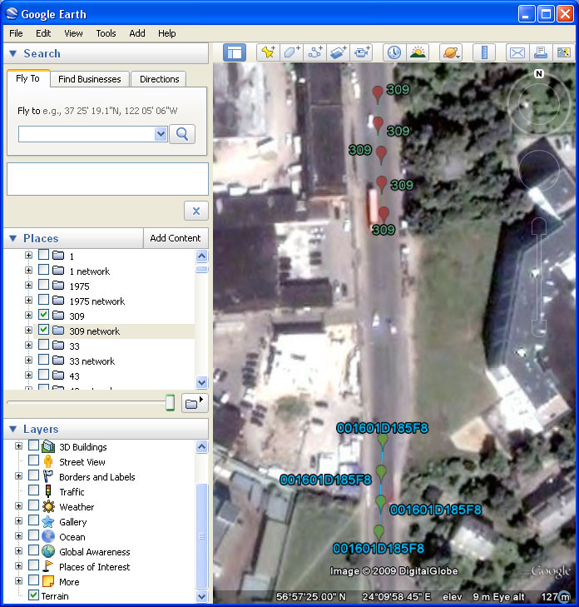Adjust the places opacity slider handle
This screenshot has width=579, height=607.
coord(170,403)
